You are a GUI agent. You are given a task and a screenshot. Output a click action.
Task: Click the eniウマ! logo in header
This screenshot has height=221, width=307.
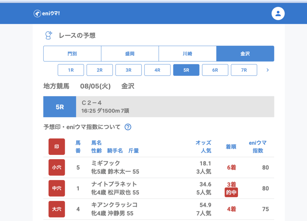point(46,14)
